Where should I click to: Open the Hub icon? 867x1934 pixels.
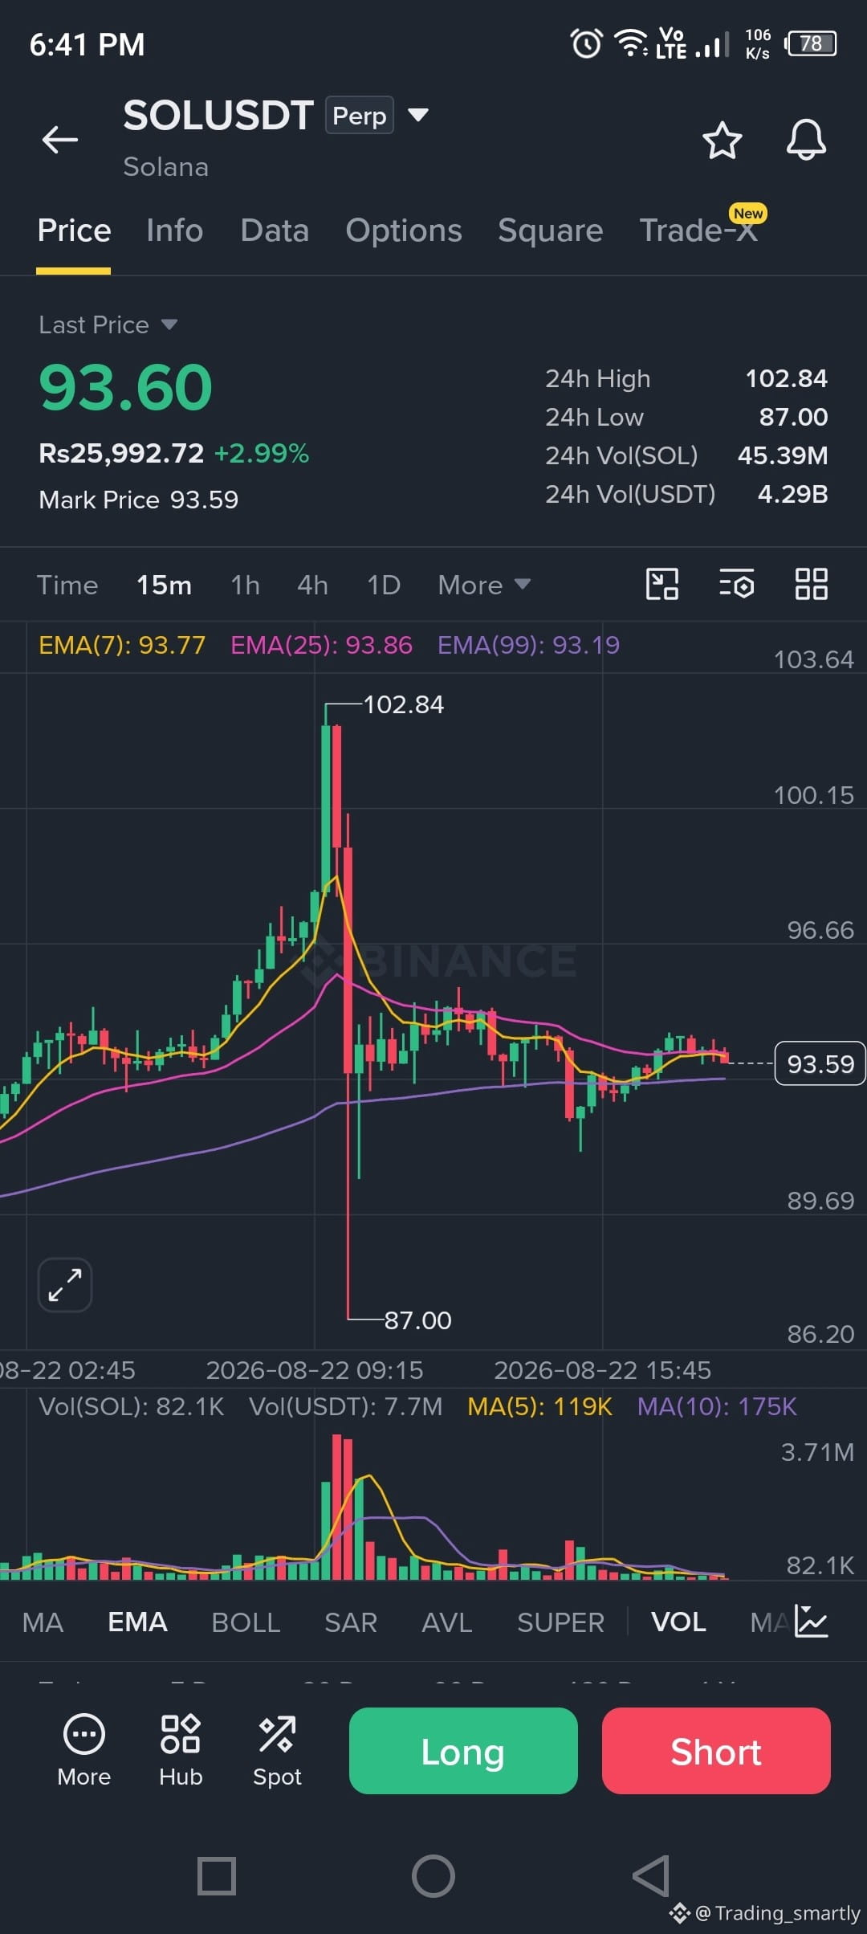181,1750
